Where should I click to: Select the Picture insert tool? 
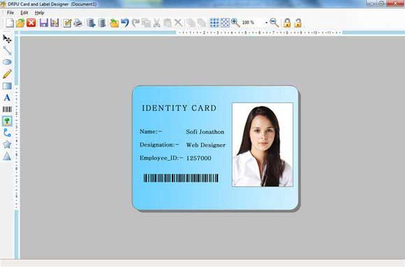click(7, 121)
